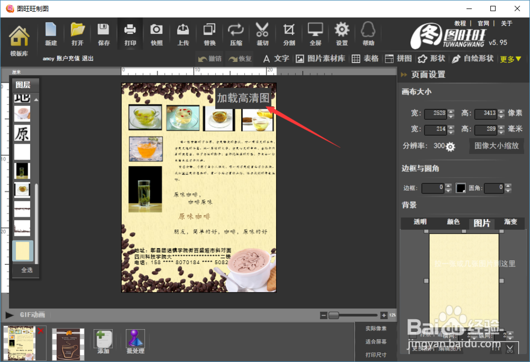Click the 保存 save icon
Image resolution: width=530 pixels, height=362 pixels.
(104, 34)
